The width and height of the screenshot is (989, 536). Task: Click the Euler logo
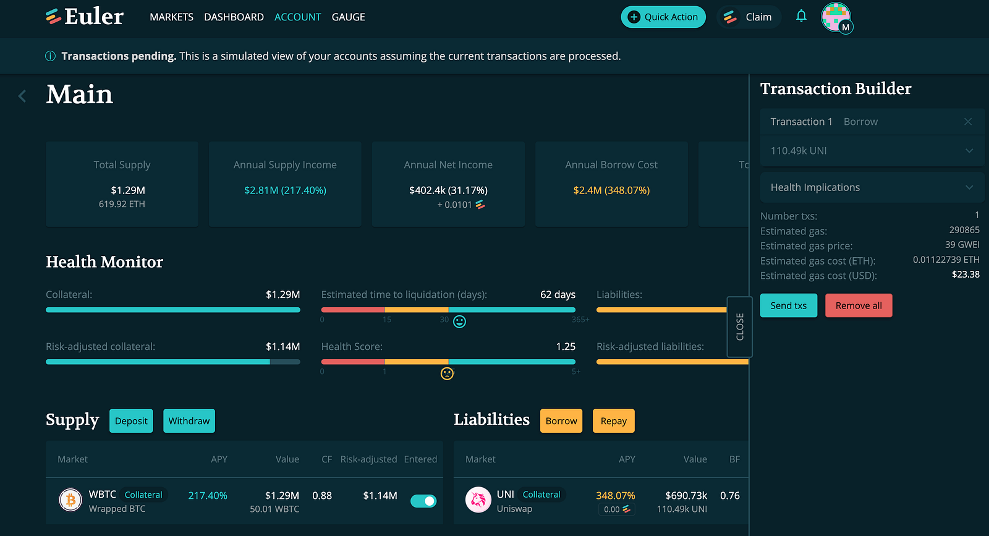[85, 17]
